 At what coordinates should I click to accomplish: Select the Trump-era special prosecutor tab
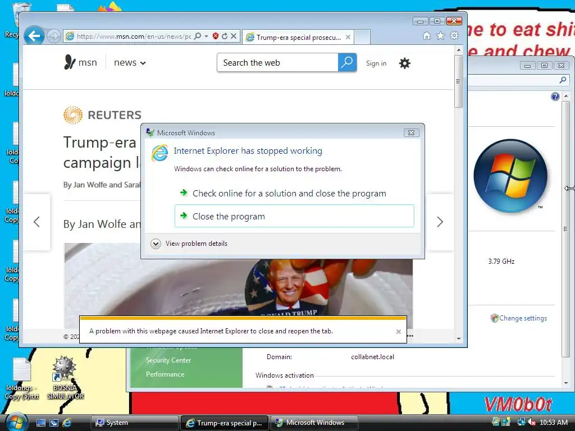pos(298,37)
